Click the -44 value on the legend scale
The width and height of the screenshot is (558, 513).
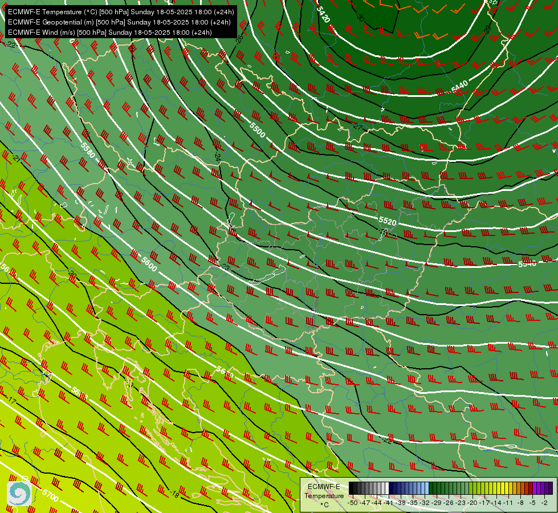(x=376, y=503)
